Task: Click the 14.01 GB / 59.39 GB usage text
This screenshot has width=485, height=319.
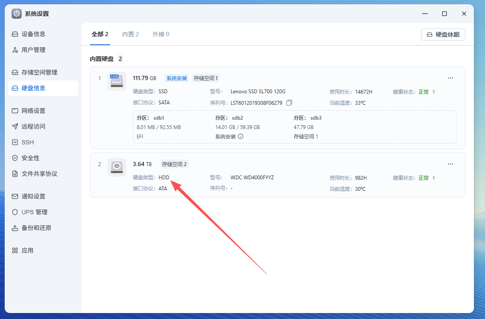Action: click(x=238, y=127)
